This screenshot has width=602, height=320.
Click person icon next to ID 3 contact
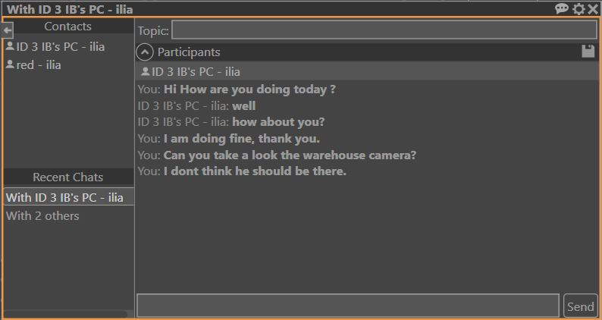[x=10, y=46]
